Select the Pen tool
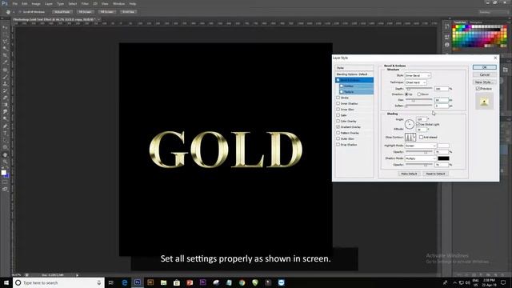The width and height of the screenshot is (512, 288). coord(5,126)
